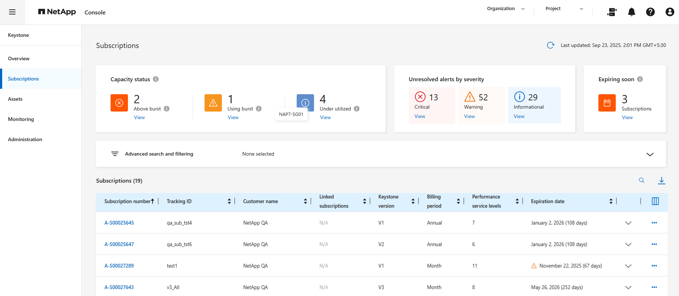Open the column chooser icon

[655, 201]
